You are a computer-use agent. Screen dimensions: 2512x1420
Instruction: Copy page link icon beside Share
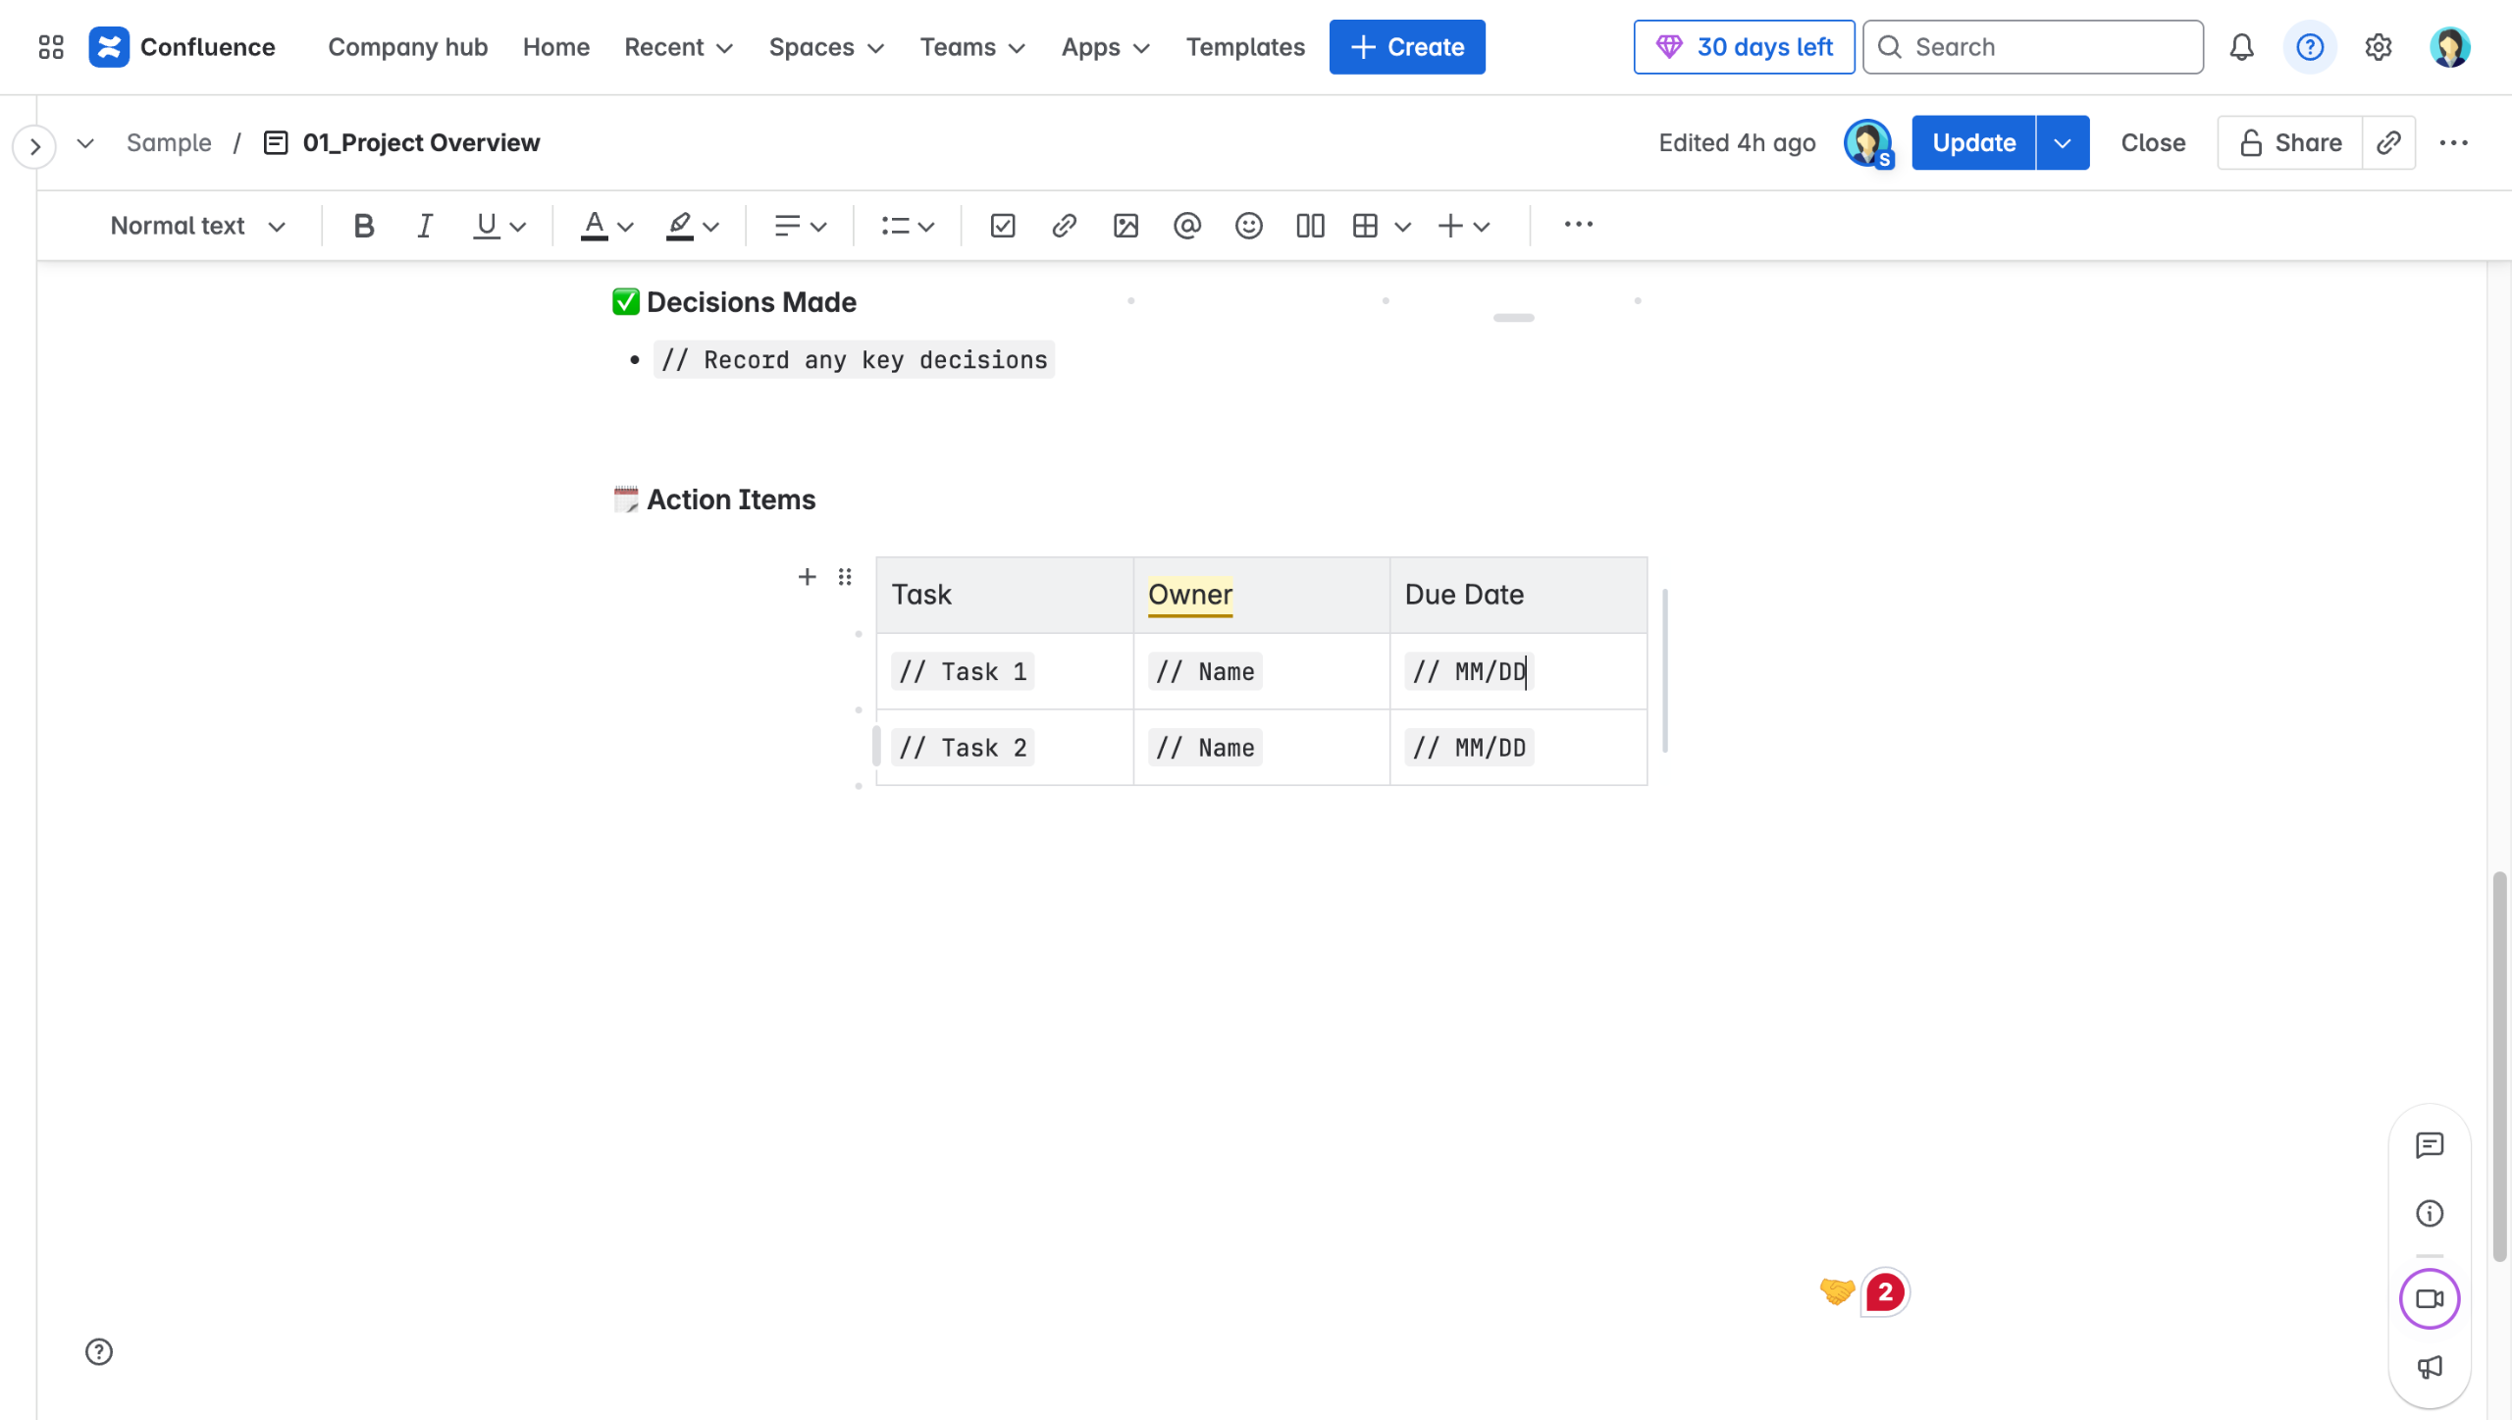click(2388, 143)
